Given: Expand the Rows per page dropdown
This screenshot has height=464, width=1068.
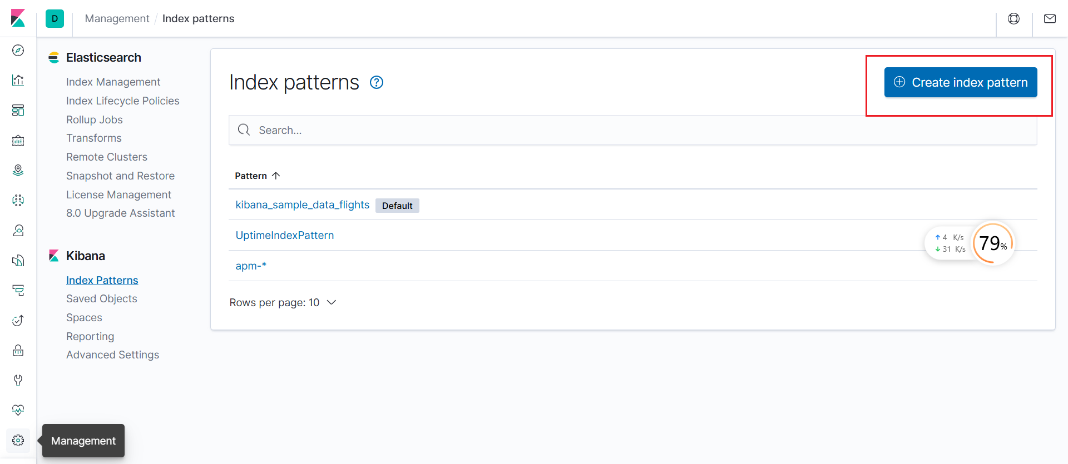Looking at the screenshot, I should point(283,302).
